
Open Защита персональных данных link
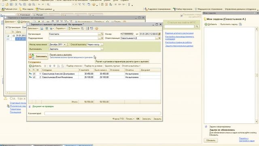(x=179, y=46)
